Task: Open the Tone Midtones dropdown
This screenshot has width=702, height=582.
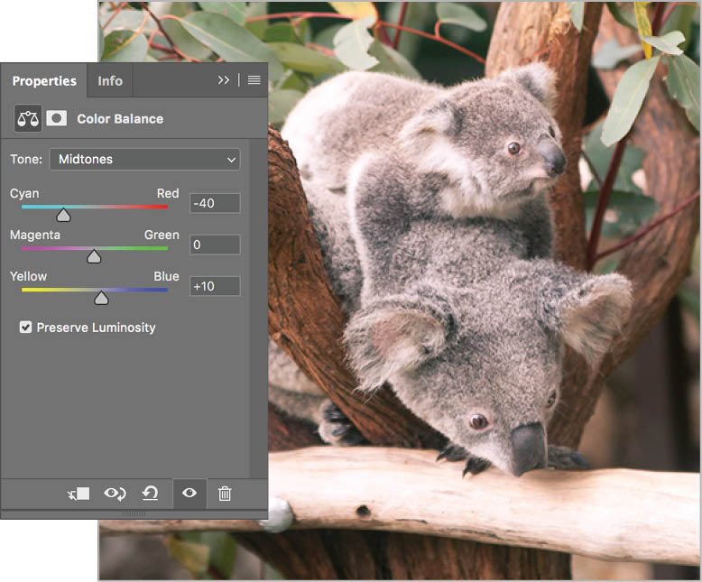Action: (x=144, y=160)
